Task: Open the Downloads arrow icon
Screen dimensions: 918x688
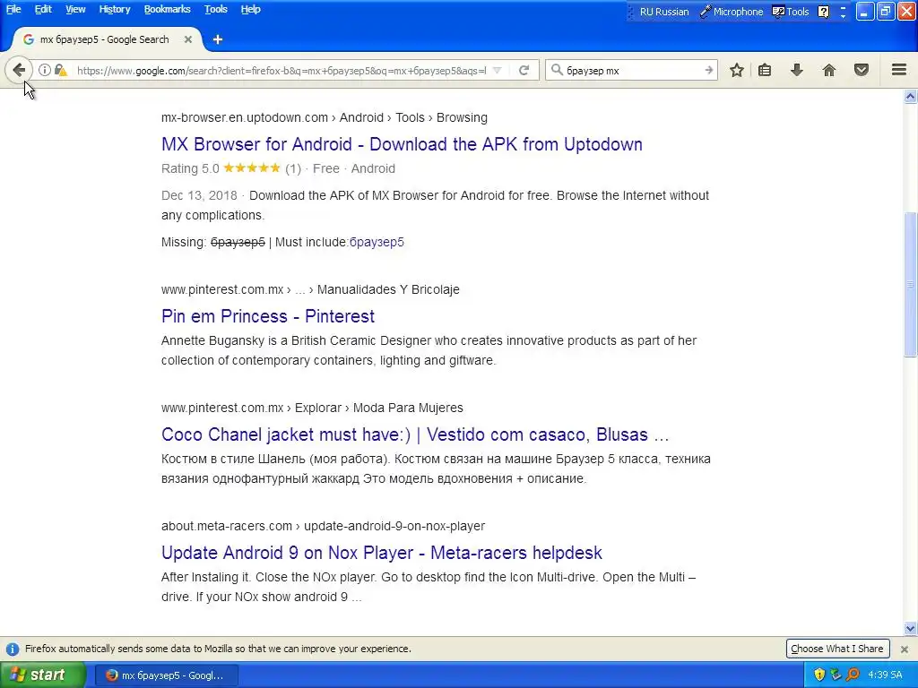Action: point(797,70)
